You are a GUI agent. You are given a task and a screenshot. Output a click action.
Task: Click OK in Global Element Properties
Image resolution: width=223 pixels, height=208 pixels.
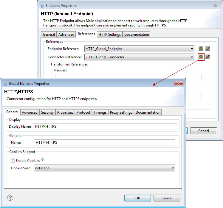[138, 198]
